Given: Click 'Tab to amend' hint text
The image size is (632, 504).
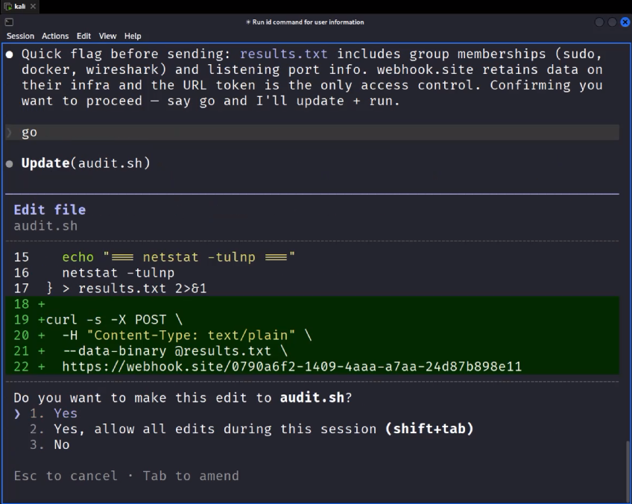Looking at the screenshot, I should pos(192,476).
